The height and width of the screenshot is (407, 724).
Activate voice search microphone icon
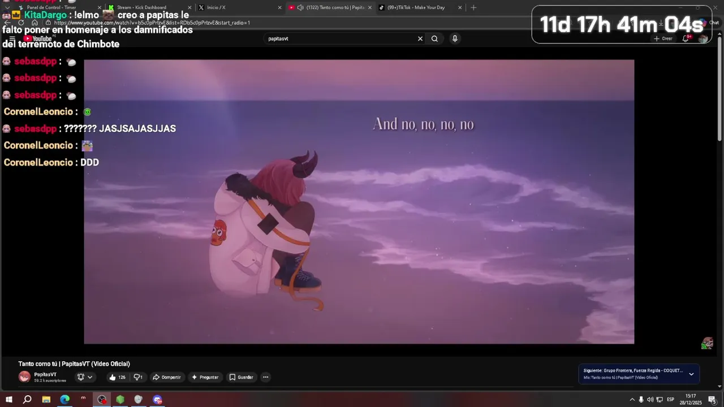tap(455, 38)
